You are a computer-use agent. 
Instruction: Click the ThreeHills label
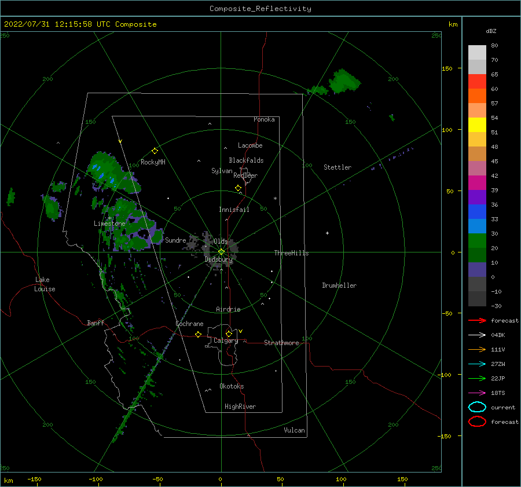pyautogui.click(x=291, y=253)
